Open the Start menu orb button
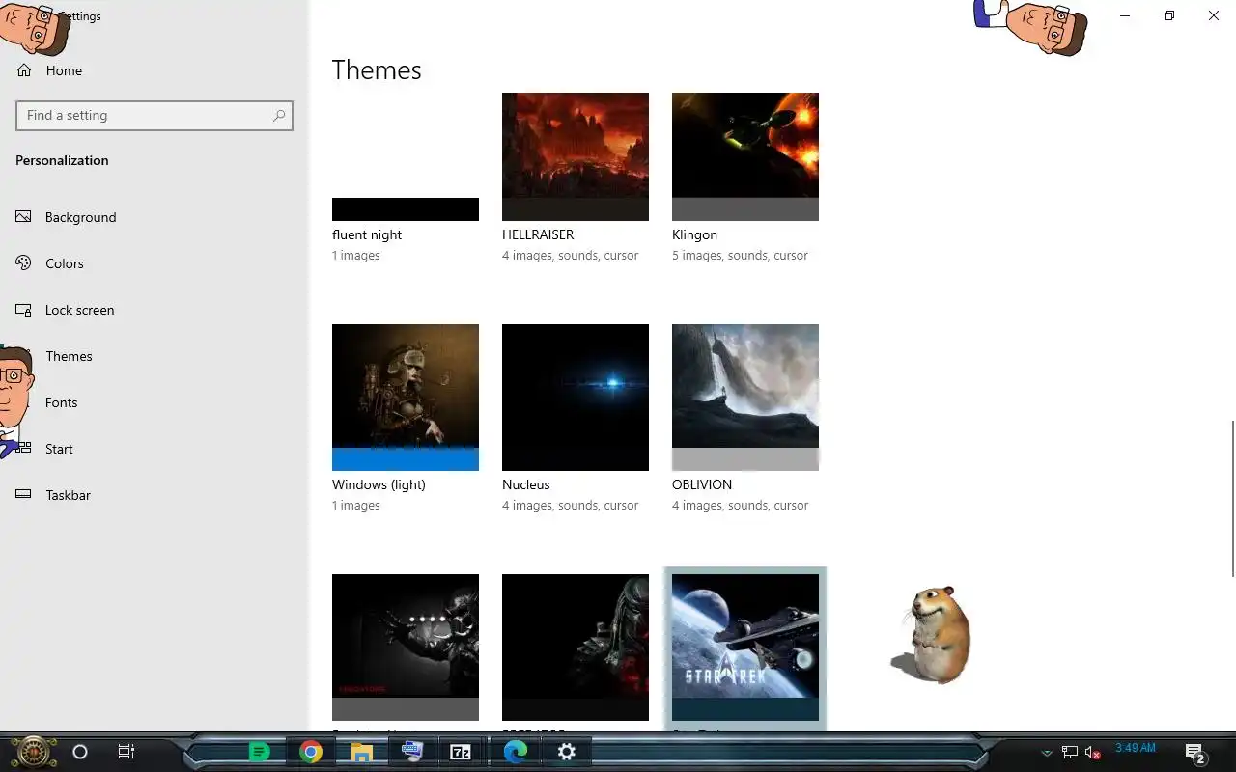Screen dimensions: 1236x772 click(x=33, y=752)
